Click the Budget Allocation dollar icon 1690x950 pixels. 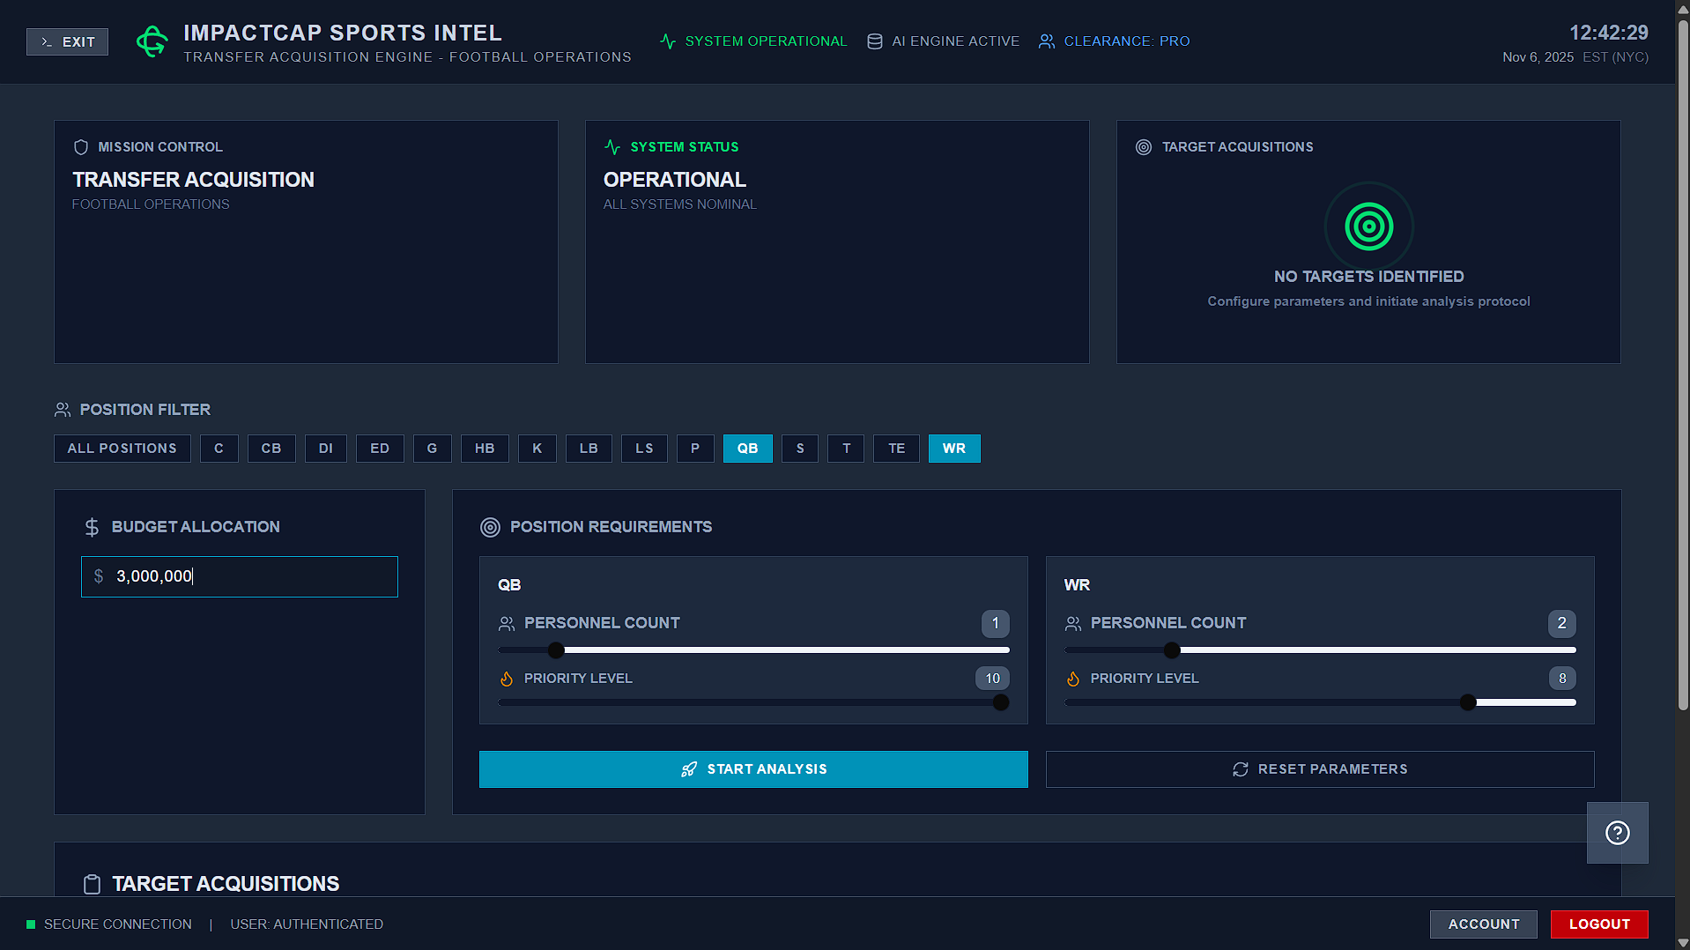click(91, 526)
